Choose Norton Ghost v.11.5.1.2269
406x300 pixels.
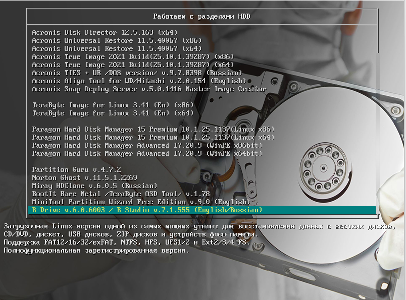click(x=84, y=177)
